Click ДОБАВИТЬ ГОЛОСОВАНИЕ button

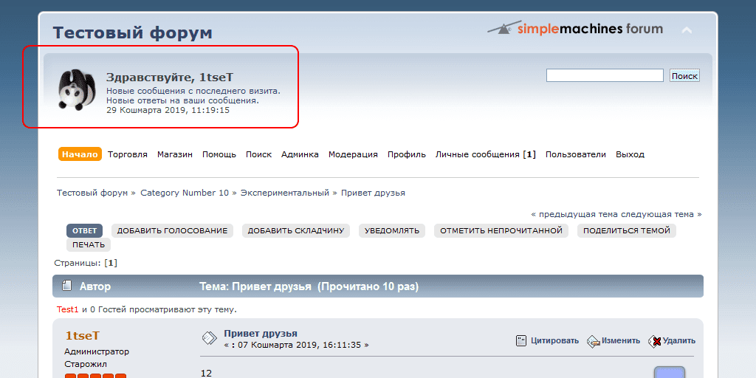pyautogui.click(x=172, y=230)
